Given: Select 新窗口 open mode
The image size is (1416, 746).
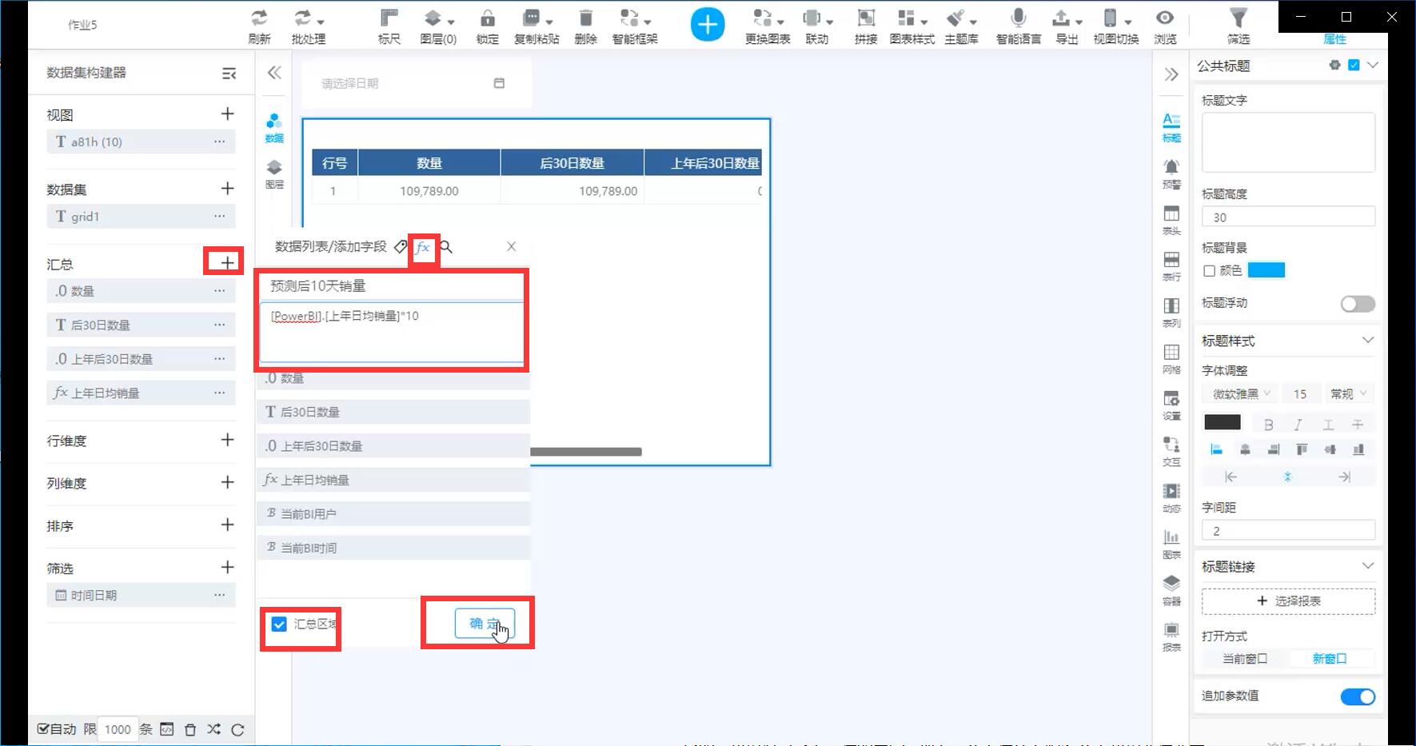Looking at the screenshot, I should coord(1330,658).
